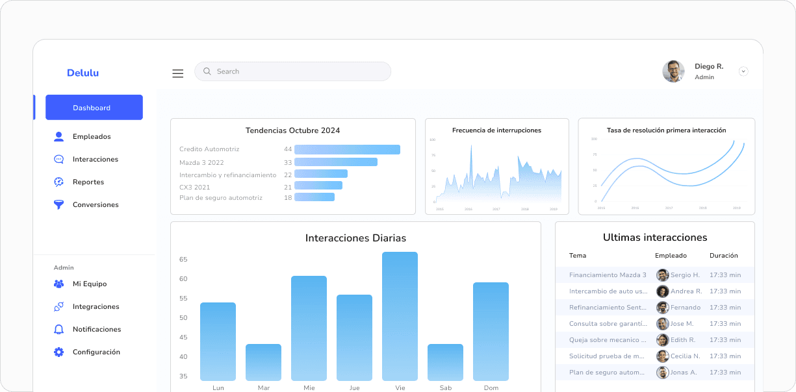Select the Refinanciamiento Sent... row

point(655,308)
